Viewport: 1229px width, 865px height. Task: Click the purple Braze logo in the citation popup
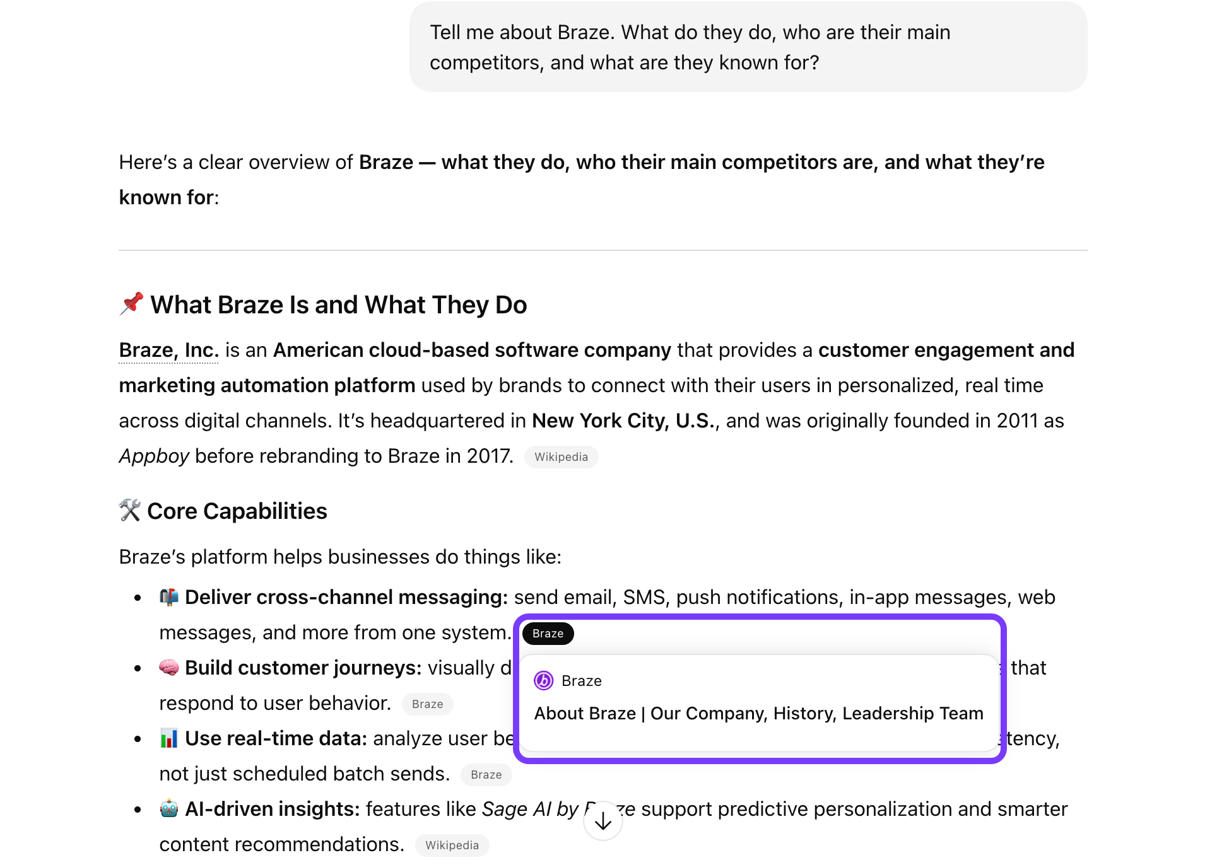[x=543, y=681]
